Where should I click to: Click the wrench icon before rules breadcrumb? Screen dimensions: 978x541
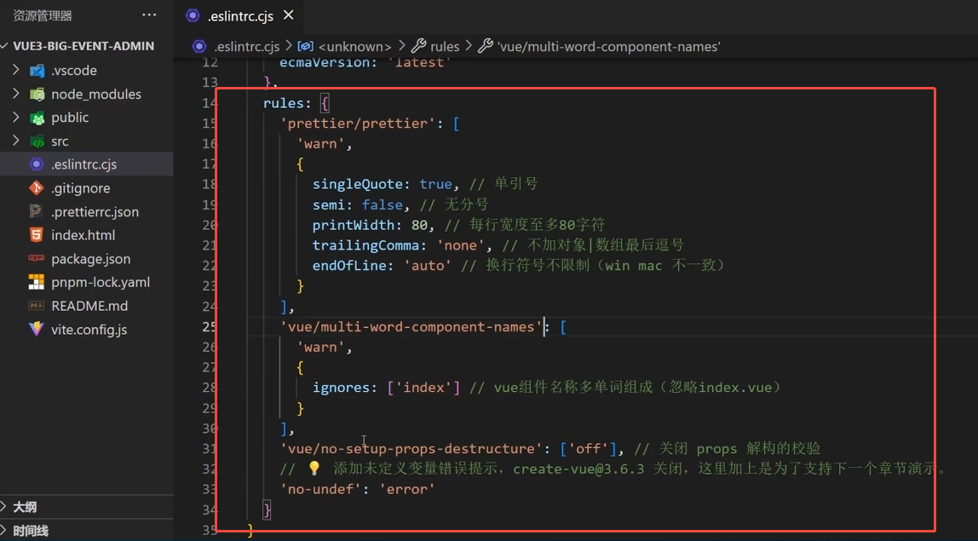point(419,45)
